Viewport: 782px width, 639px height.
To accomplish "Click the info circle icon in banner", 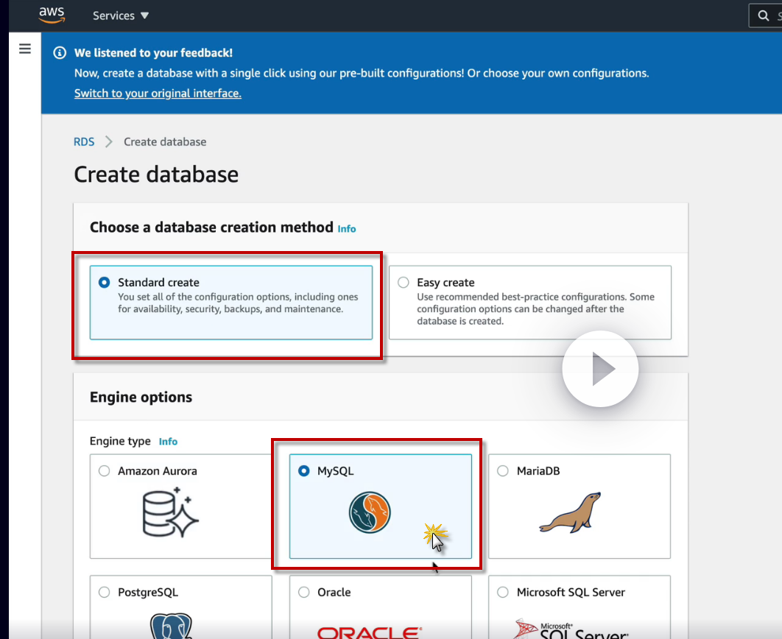I will tap(60, 52).
